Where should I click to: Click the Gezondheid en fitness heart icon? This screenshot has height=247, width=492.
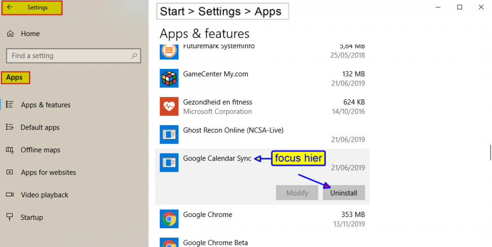(169, 106)
